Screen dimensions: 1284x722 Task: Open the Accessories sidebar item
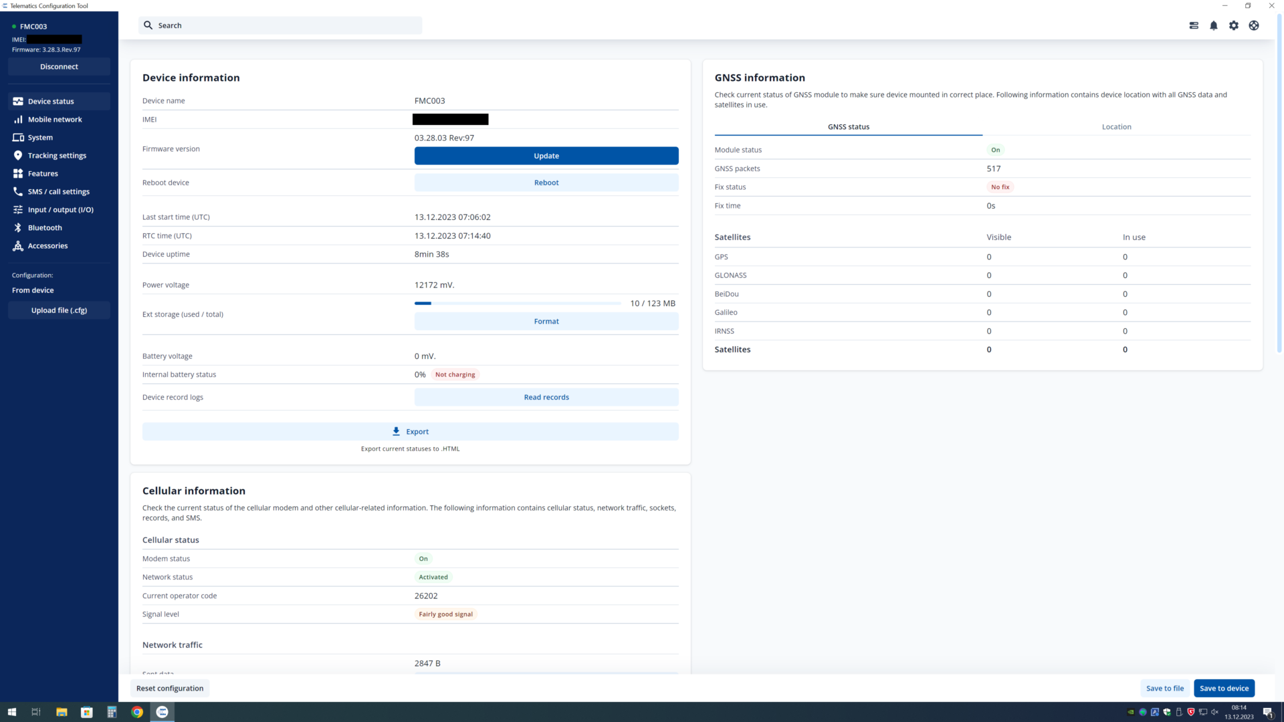[59, 246]
